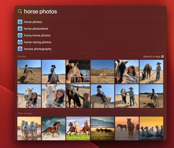Viewport: 174px width, 148px height.
Task: Click the arrow icon next to Search in App
Action: (x=162, y=56)
